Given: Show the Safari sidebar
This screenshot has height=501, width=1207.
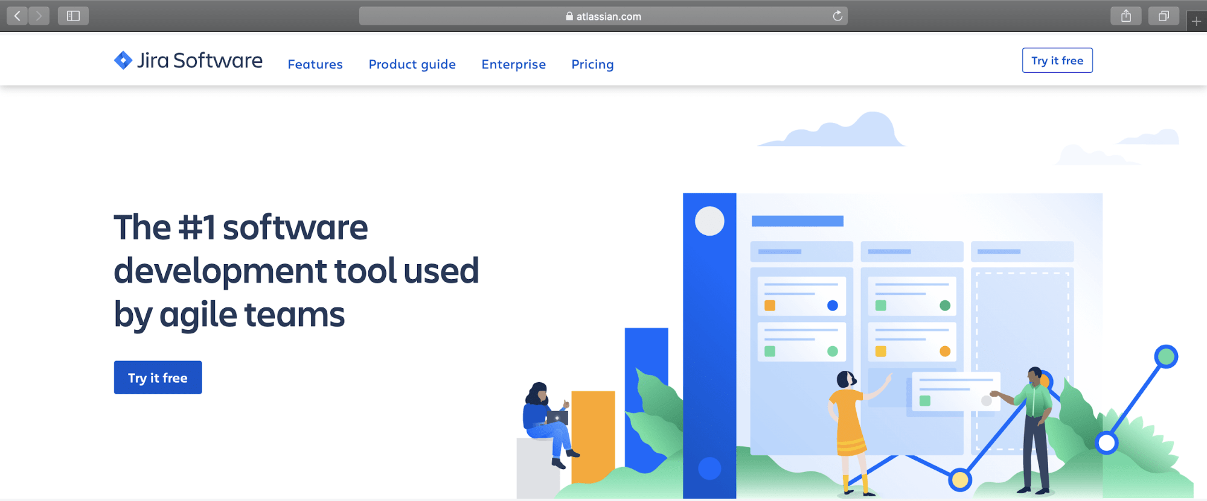Looking at the screenshot, I should coord(73,16).
